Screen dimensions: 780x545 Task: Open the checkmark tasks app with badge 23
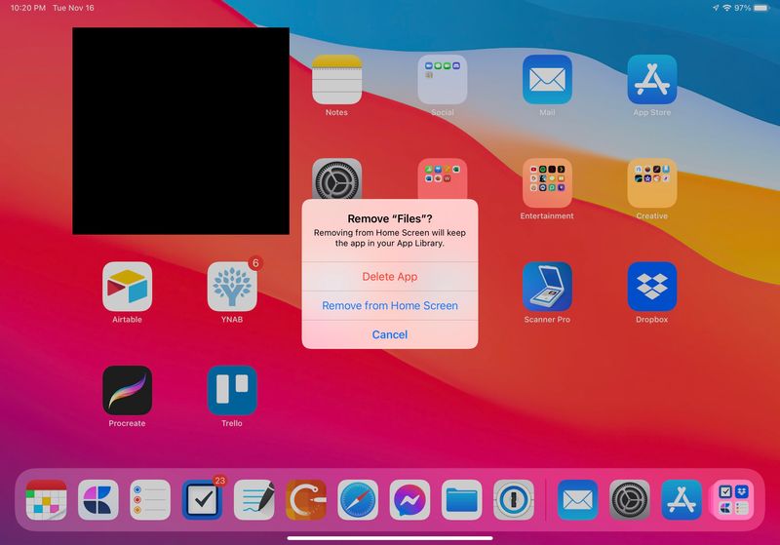click(202, 500)
